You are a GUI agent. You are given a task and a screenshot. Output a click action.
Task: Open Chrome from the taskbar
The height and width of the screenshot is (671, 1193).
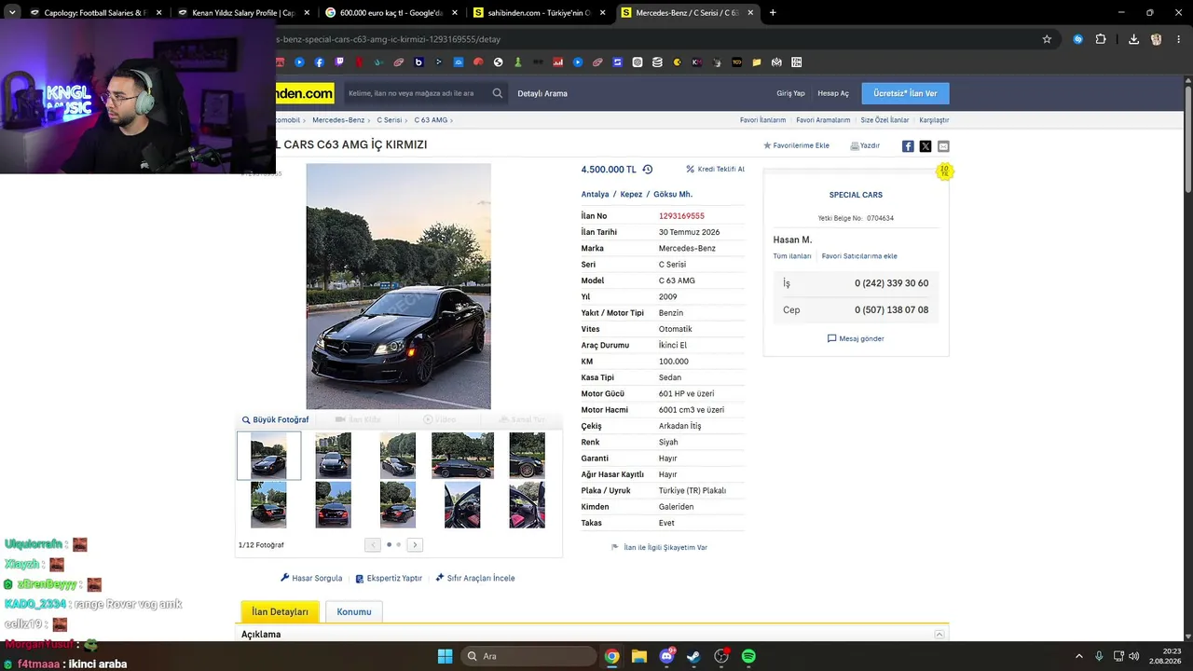coord(611,656)
